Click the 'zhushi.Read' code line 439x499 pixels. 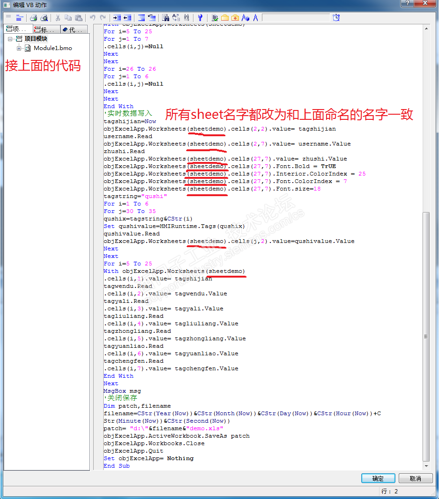(124, 151)
